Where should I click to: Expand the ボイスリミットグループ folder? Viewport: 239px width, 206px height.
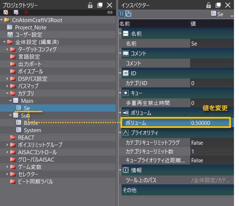[x=7, y=145]
